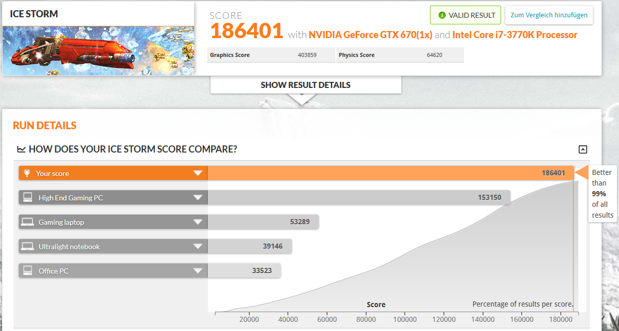Open the NVIDIA GeForce GTX 670(1x) link
The height and width of the screenshot is (331, 619).
[x=370, y=35]
